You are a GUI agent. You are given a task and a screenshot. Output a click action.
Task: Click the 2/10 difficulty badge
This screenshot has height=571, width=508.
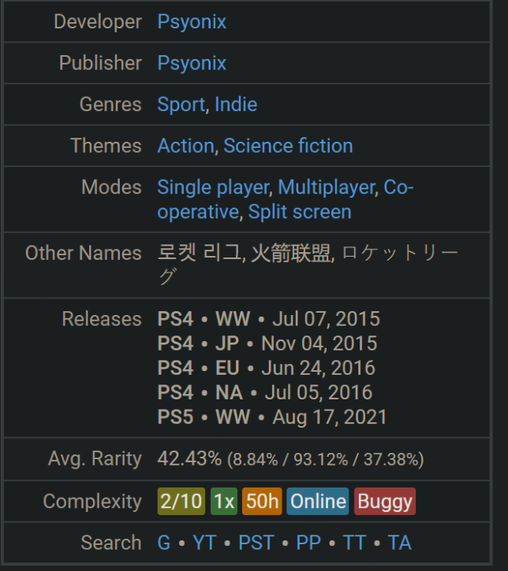point(181,502)
